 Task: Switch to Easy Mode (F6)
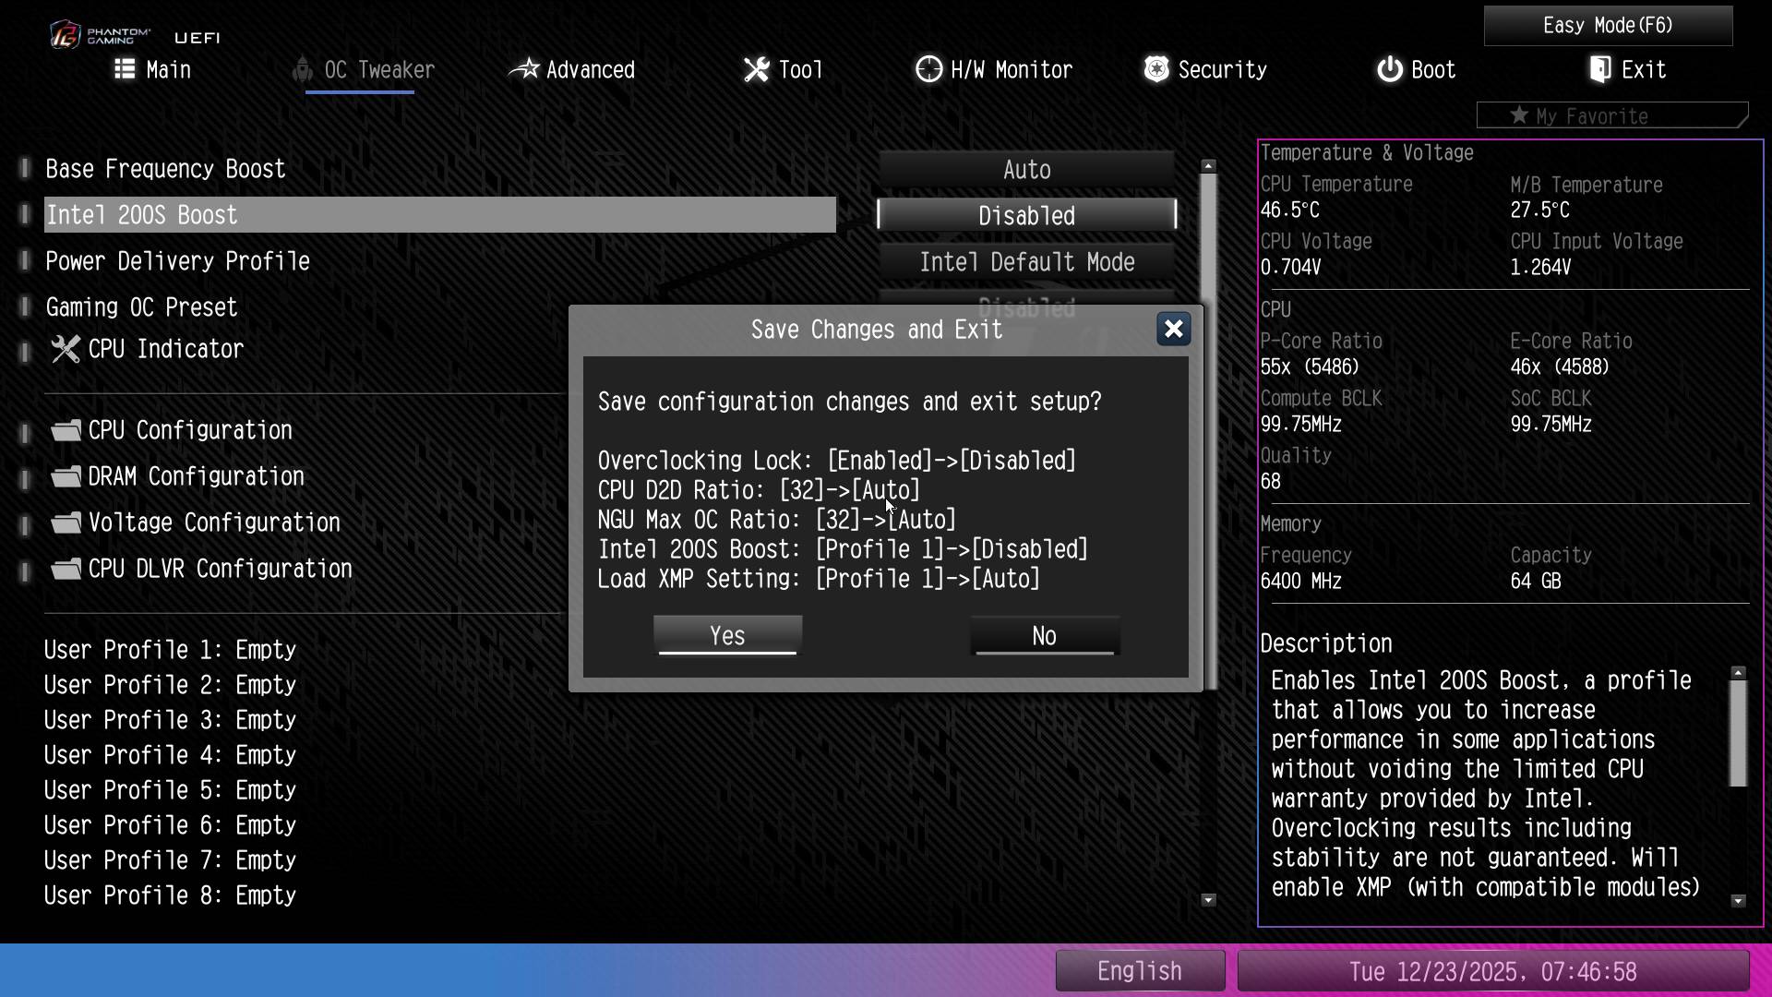[1608, 26]
